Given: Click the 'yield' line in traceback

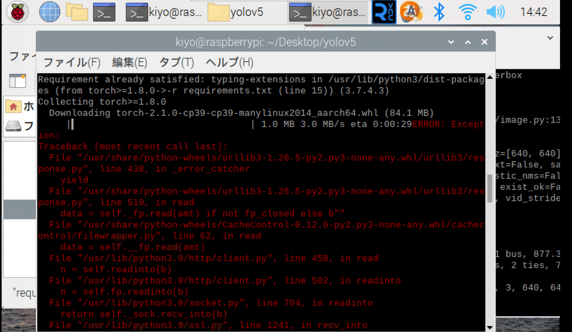Looking at the screenshot, I should point(74,180).
